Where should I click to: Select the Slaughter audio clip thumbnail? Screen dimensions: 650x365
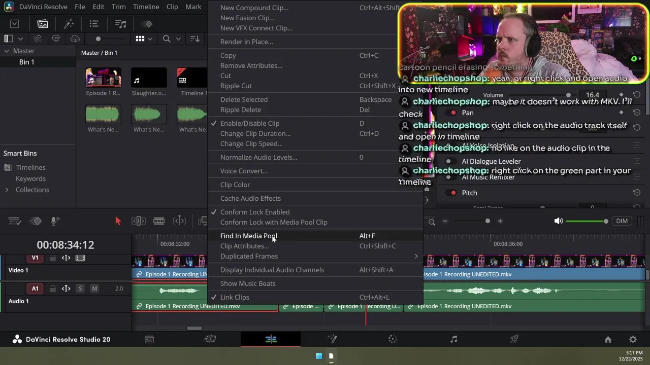tap(149, 78)
